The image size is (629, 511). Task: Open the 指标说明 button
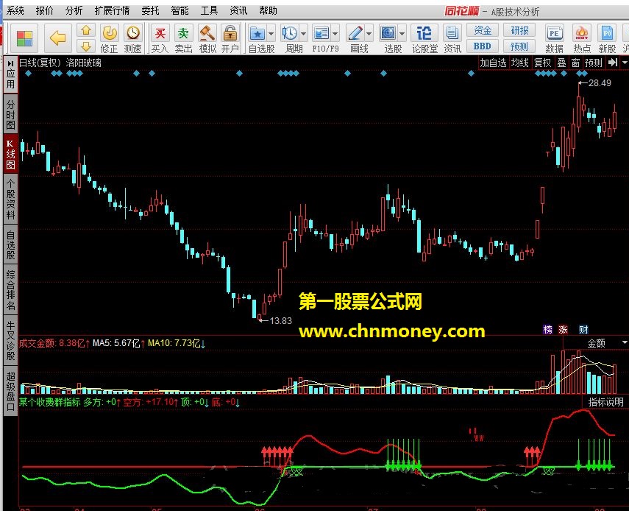click(605, 402)
